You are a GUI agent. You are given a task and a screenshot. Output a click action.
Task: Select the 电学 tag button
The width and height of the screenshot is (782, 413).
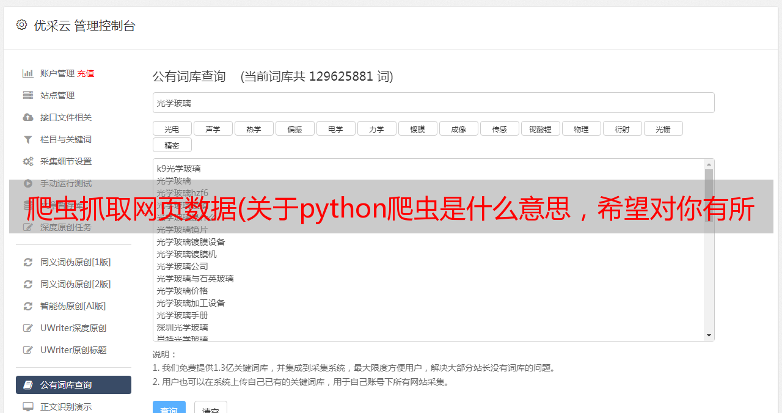pos(336,128)
